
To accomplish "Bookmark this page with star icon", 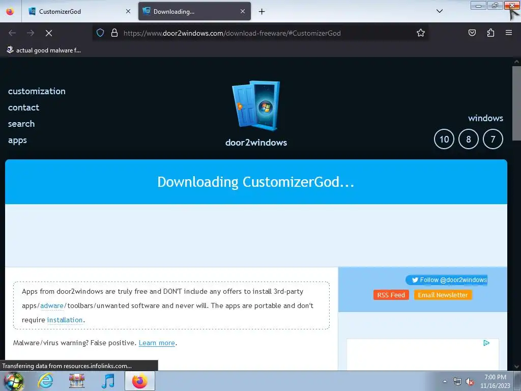I will 421,33.
